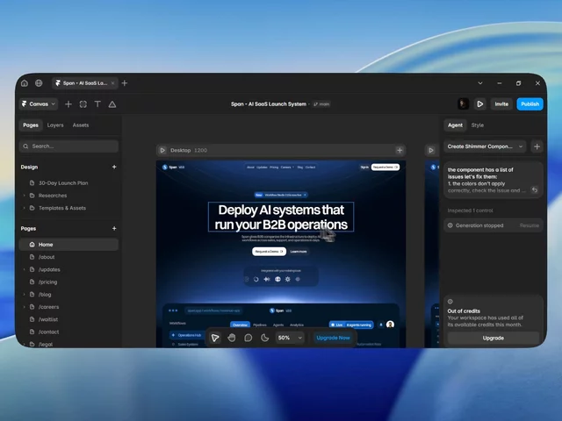The height and width of the screenshot is (421, 562).
Task: Click the Upgrade button in the credits notice
Action: tap(494, 338)
